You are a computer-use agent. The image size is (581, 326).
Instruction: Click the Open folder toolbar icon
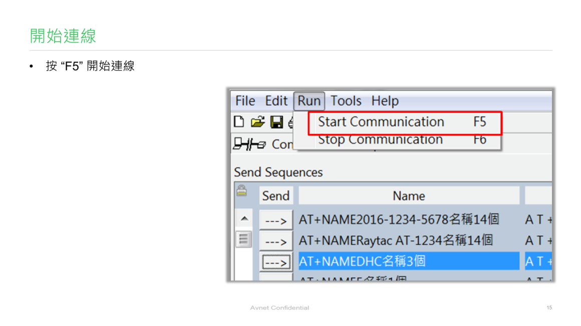pos(257,121)
